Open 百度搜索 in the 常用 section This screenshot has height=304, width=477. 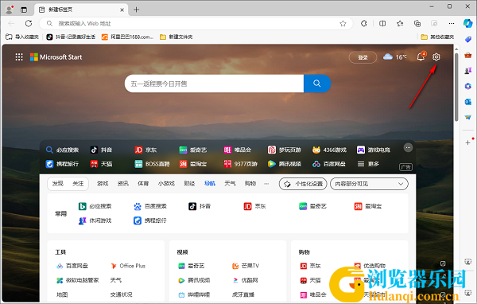click(150, 207)
